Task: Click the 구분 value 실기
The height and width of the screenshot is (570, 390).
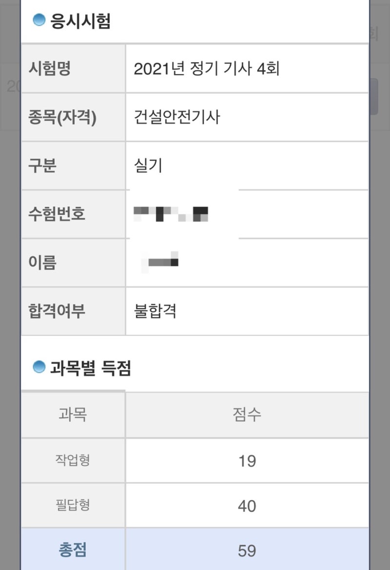Action: pyautogui.click(x=148, y=166)
